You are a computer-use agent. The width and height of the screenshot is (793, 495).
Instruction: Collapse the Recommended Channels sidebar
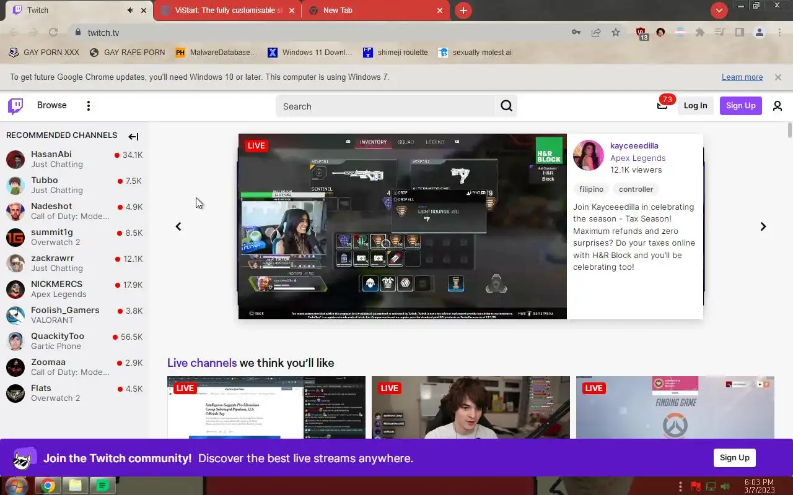coord(133,136)
